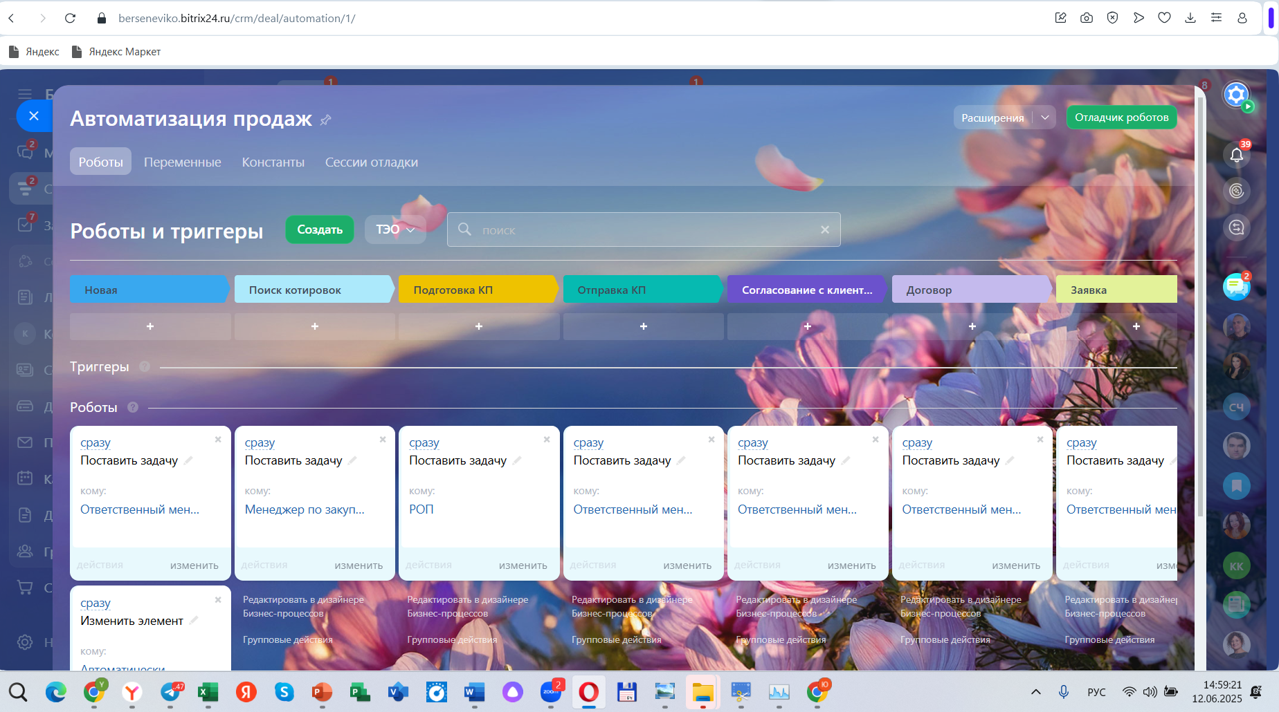Open the ТЭО funnel dropdown
Screen dimensions: 1279x712
click(x=395, y=229)
